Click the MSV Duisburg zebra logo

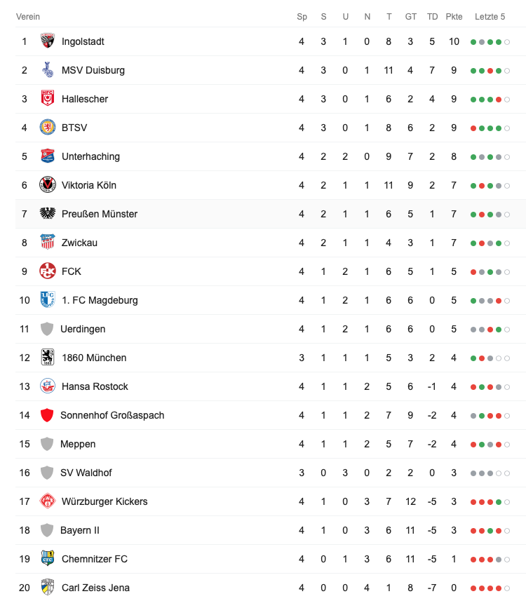(x=48, y=70)
